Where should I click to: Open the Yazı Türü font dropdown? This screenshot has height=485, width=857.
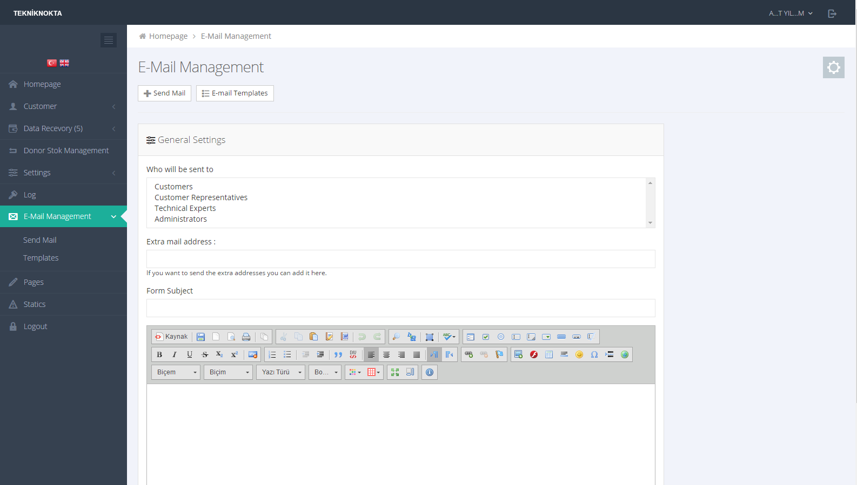pyautogui.click(x=281, y=372)
